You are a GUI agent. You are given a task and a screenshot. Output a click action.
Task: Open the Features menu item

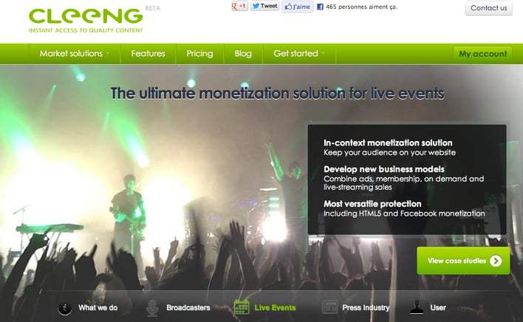148,54
